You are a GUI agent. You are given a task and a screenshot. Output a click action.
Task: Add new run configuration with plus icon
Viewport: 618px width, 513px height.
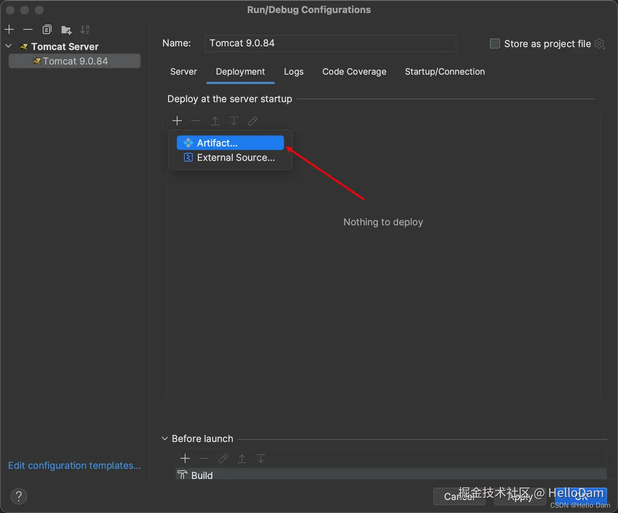[9, 29]
